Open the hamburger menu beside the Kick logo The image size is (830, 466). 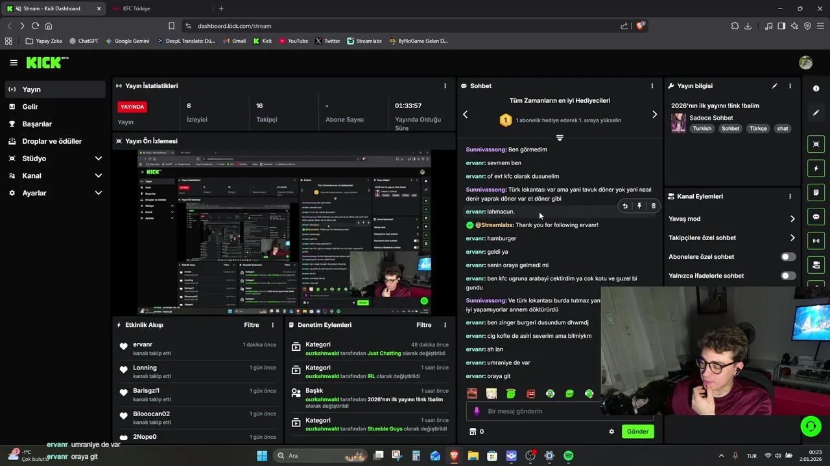(x=14, y=63)
